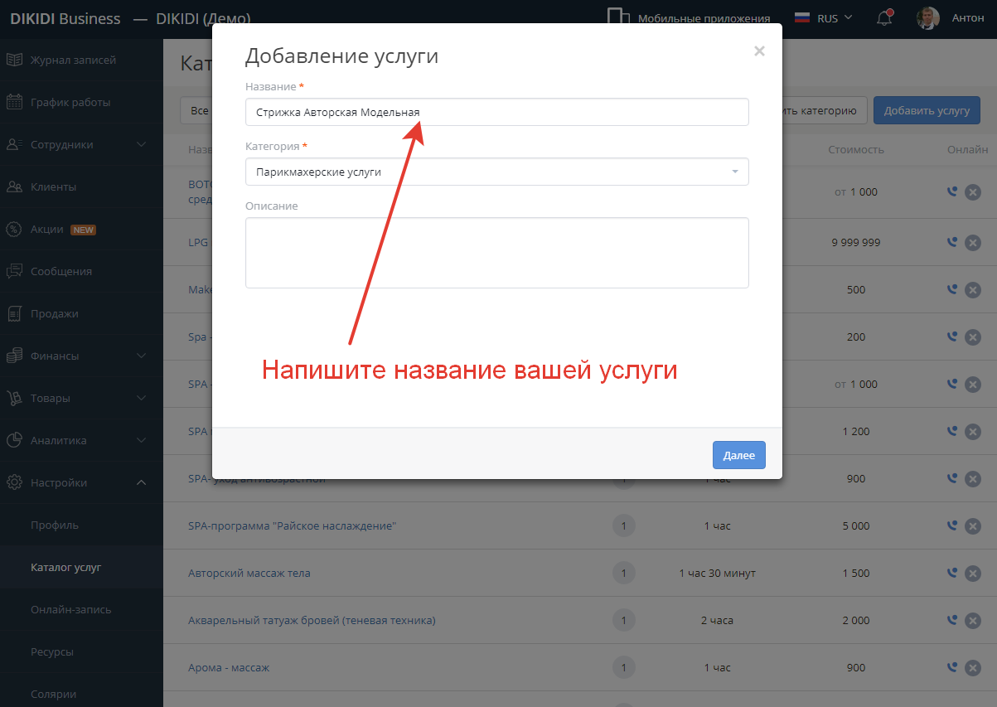Close the Добавление услуги dialog
Image resolution: width=997 pixels, height=707 pixels.
click(x=759, y=51)
